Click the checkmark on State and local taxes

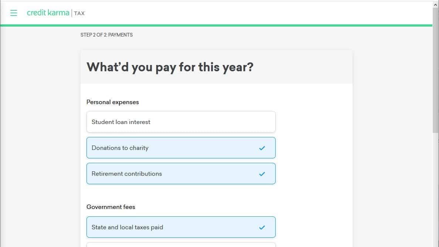click(262, 227)
